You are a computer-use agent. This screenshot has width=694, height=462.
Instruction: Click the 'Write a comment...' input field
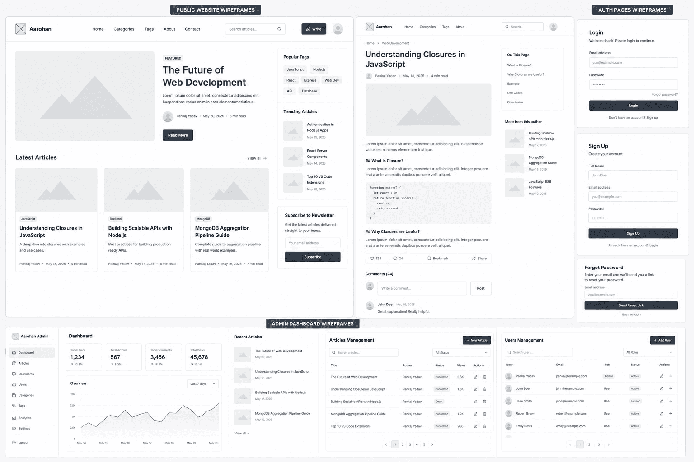(422, 288)
